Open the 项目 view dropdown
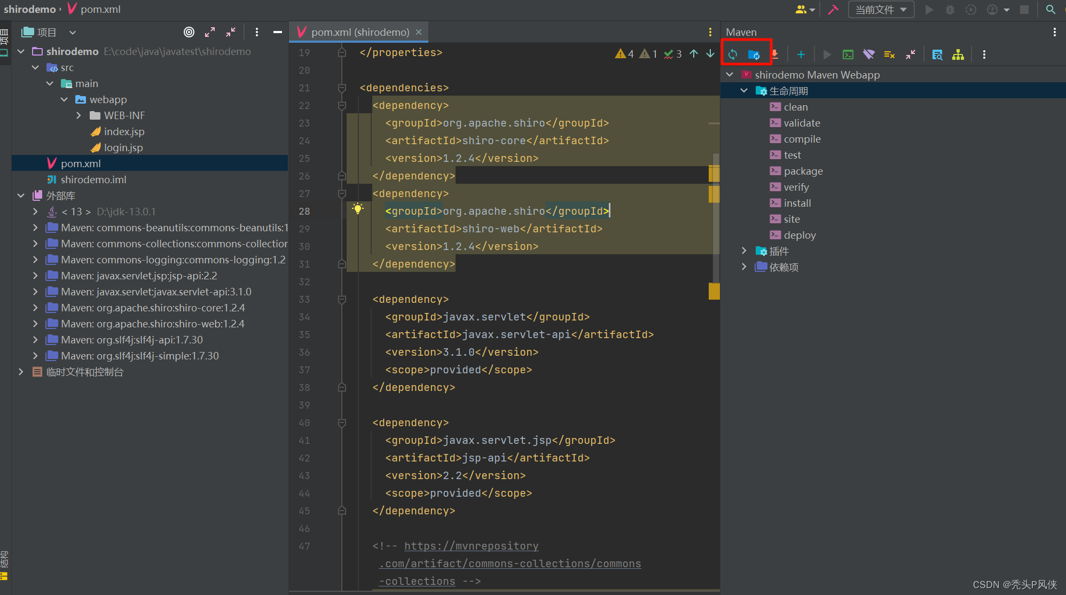The width and height of the screenshot is (1066, 595). click(x=49, y=32)
